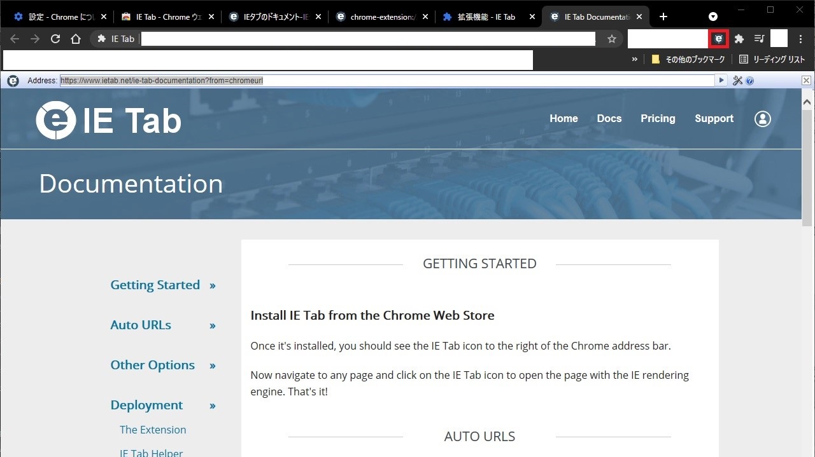
Task: Click the AUTO URLS section heading
Action: coord(479,437)
